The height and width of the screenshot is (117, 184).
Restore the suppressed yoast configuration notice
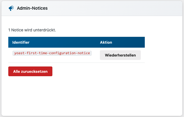click(120, 55)
